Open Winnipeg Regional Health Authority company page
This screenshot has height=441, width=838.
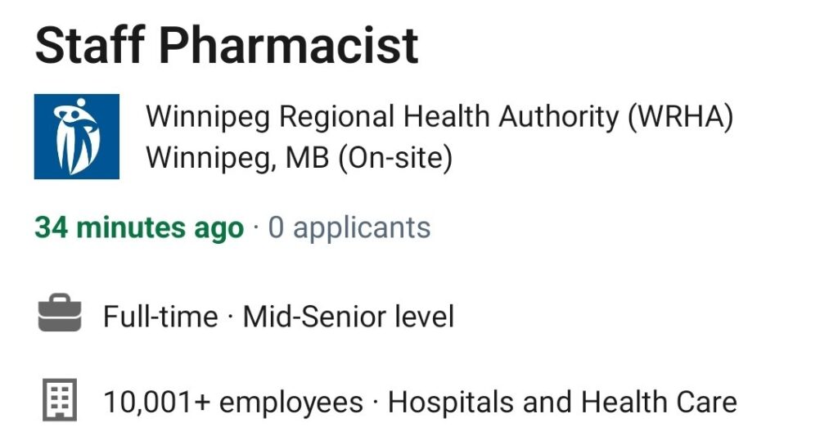[439, 116]
